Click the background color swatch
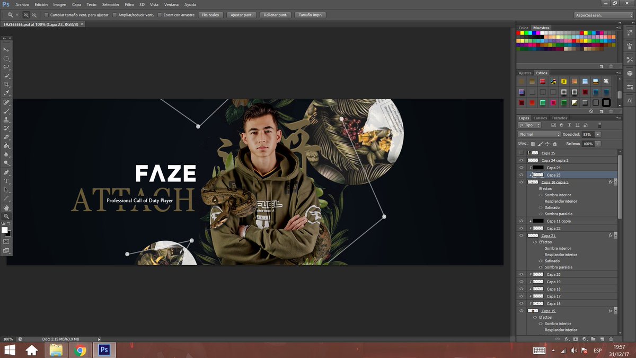This screenshot has height=358, width=636. [8, 233]
